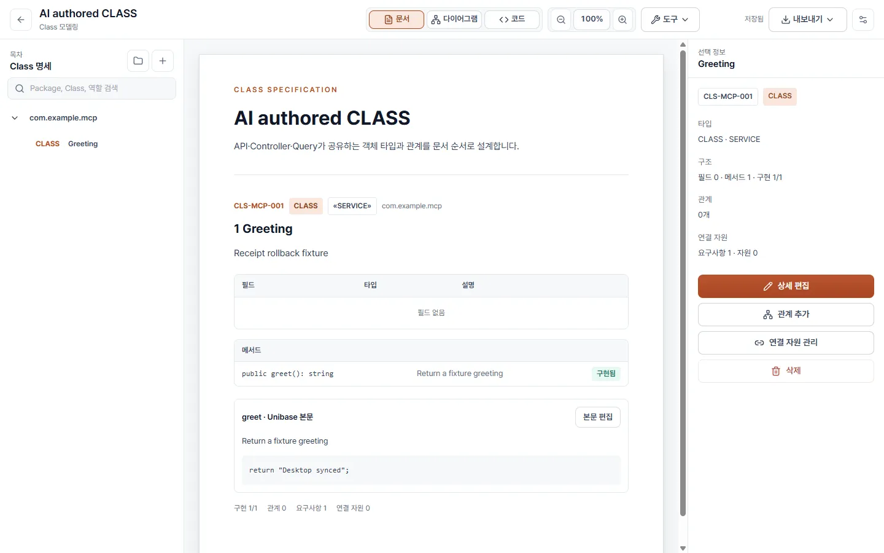Click the 저장됨 status text

coord(754,20)
